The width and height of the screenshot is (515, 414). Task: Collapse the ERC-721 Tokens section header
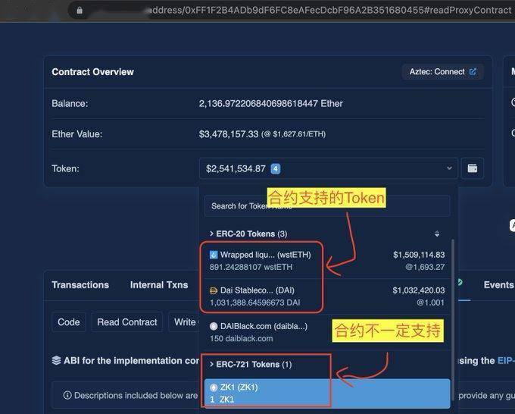point(250,365)
